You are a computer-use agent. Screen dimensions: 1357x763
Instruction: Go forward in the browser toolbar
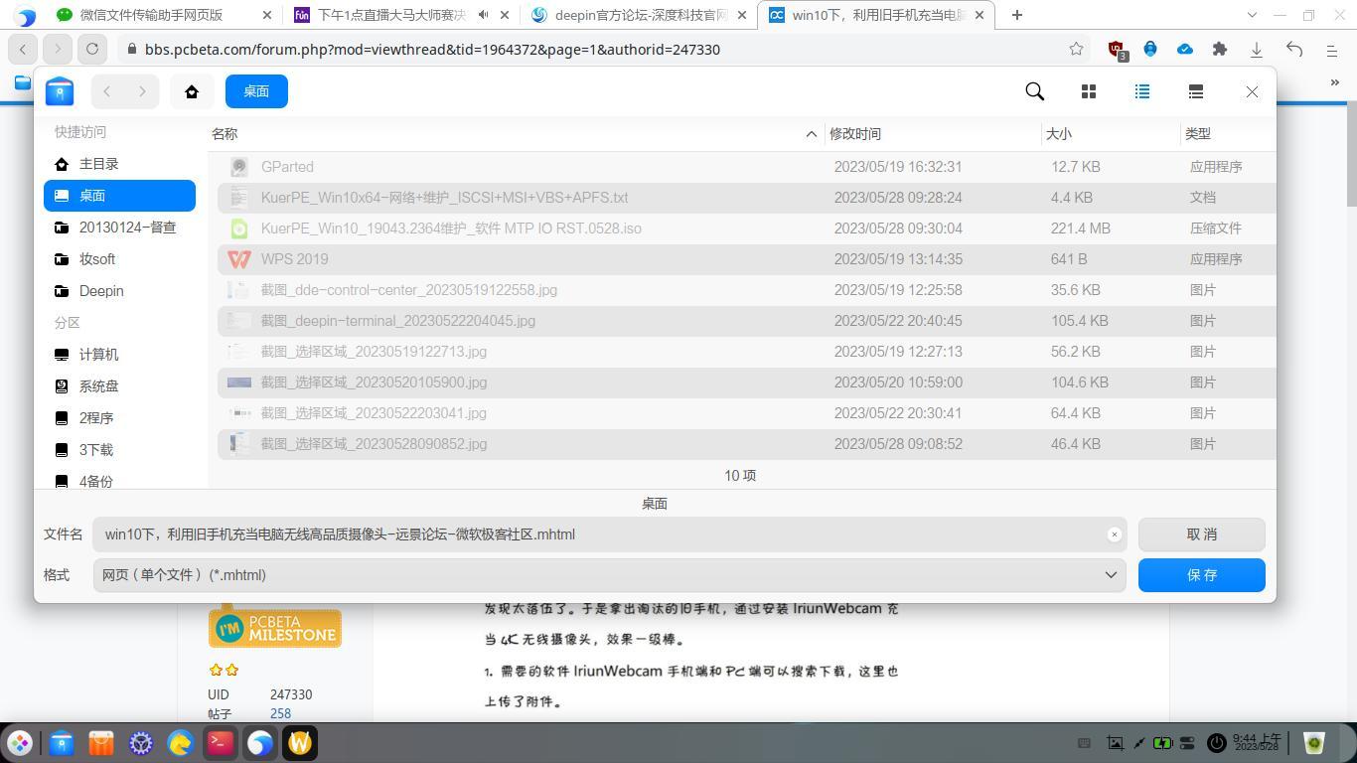(x=58, y=49)
